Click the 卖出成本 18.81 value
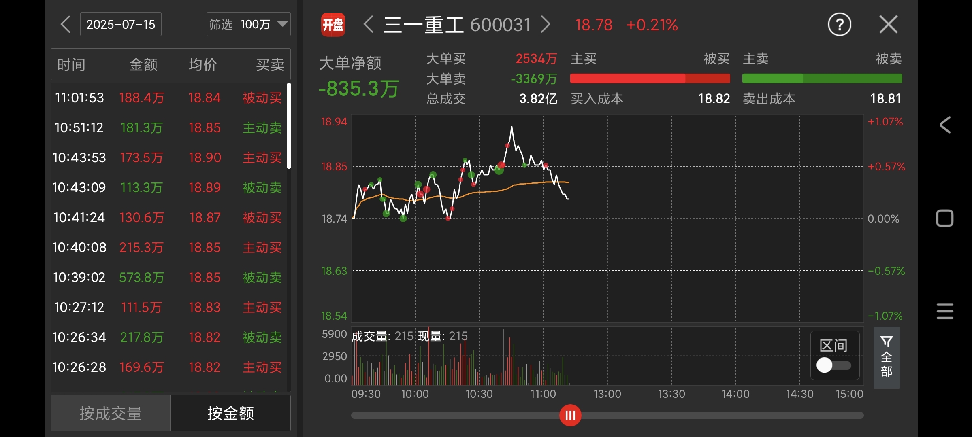The width and height of the screenshot is (972, 437). coord(886,99)
